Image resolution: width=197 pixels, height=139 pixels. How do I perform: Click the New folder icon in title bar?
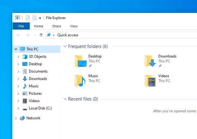click(34, 18)
